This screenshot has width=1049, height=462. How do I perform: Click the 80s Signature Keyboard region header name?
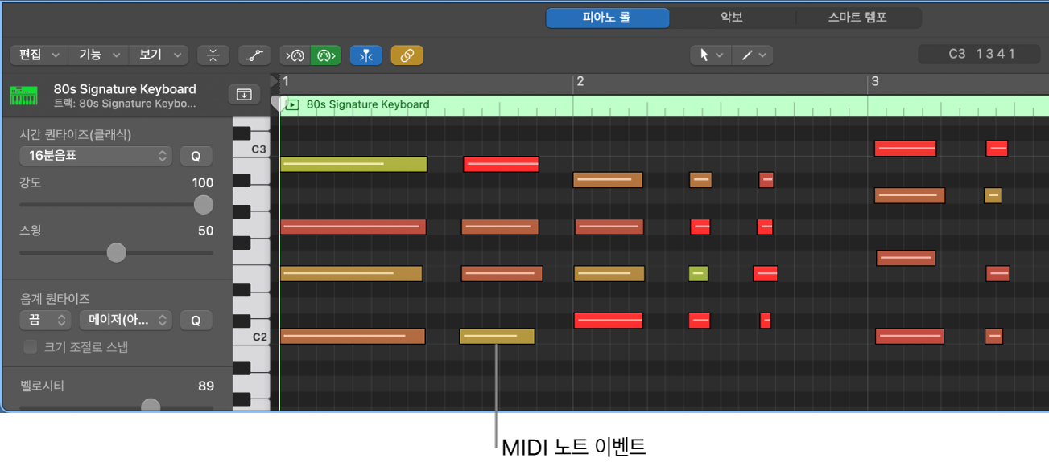tap(368, 104)
